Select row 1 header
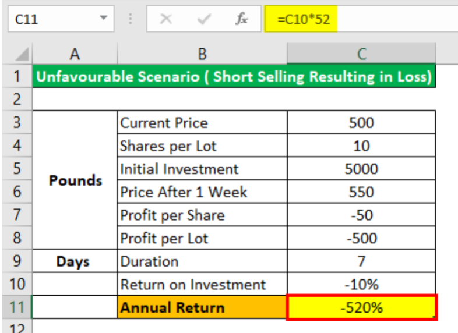The image size is (458, 333). coord(16,77)
